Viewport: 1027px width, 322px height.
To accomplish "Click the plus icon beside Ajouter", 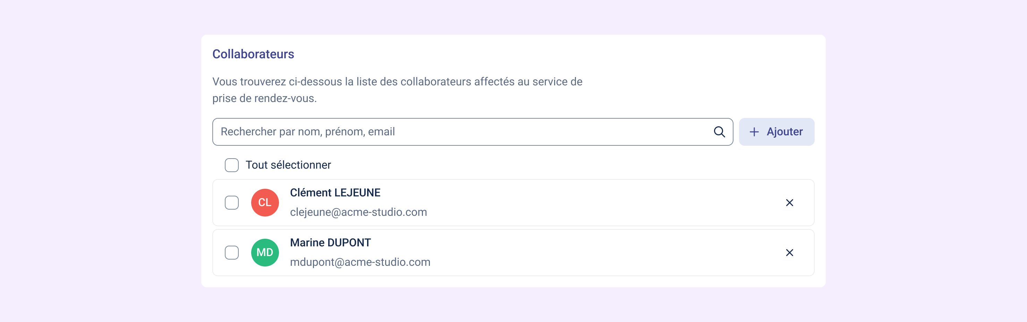I will pos(754,132).
